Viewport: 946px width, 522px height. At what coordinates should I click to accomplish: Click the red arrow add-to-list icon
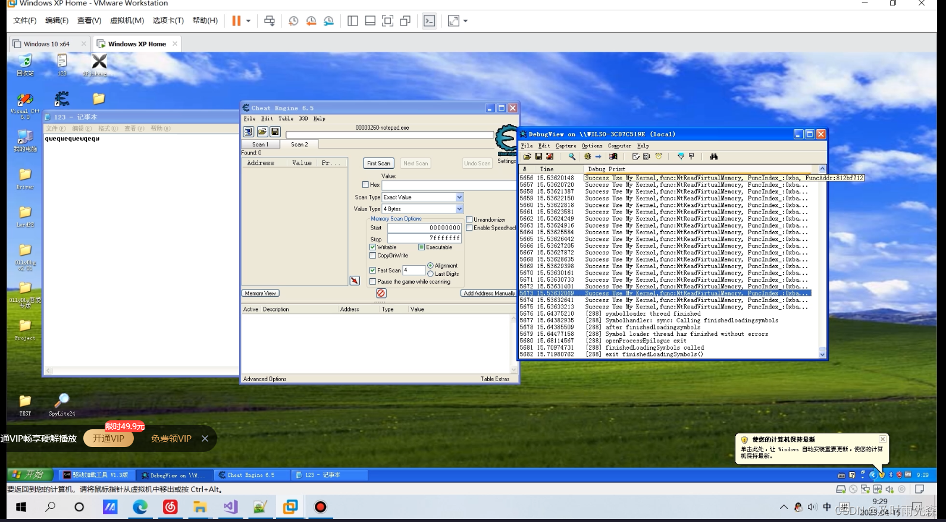pyautogui.click(x=355, y=281)
